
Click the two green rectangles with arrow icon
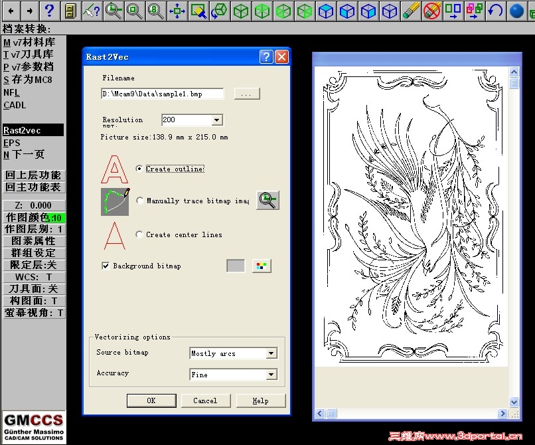coord(453,11)
